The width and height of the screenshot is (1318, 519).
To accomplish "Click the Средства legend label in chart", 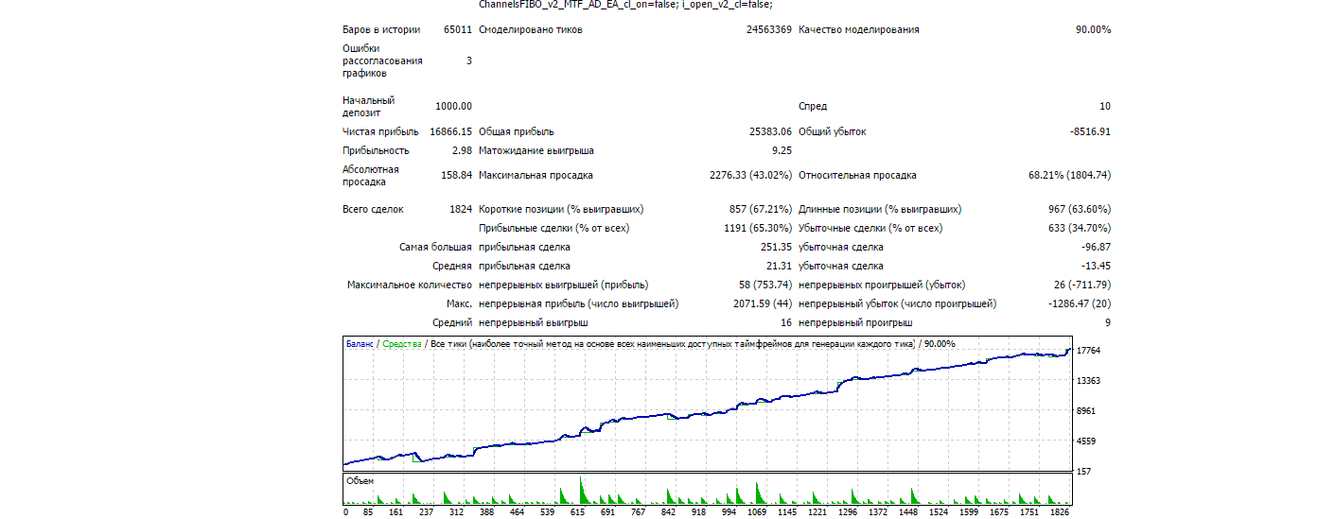I will click(x=402, y=344).
